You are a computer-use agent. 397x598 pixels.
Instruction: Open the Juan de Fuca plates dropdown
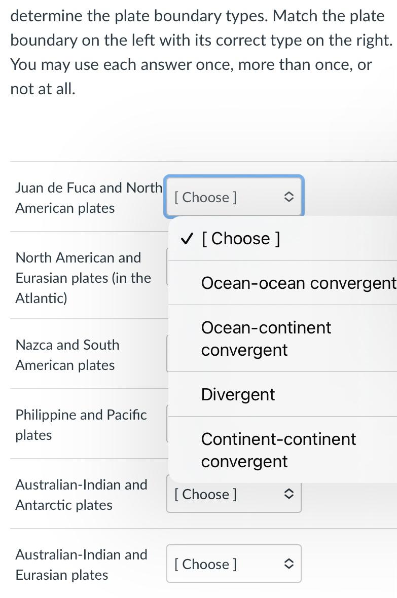click(233, 197)
